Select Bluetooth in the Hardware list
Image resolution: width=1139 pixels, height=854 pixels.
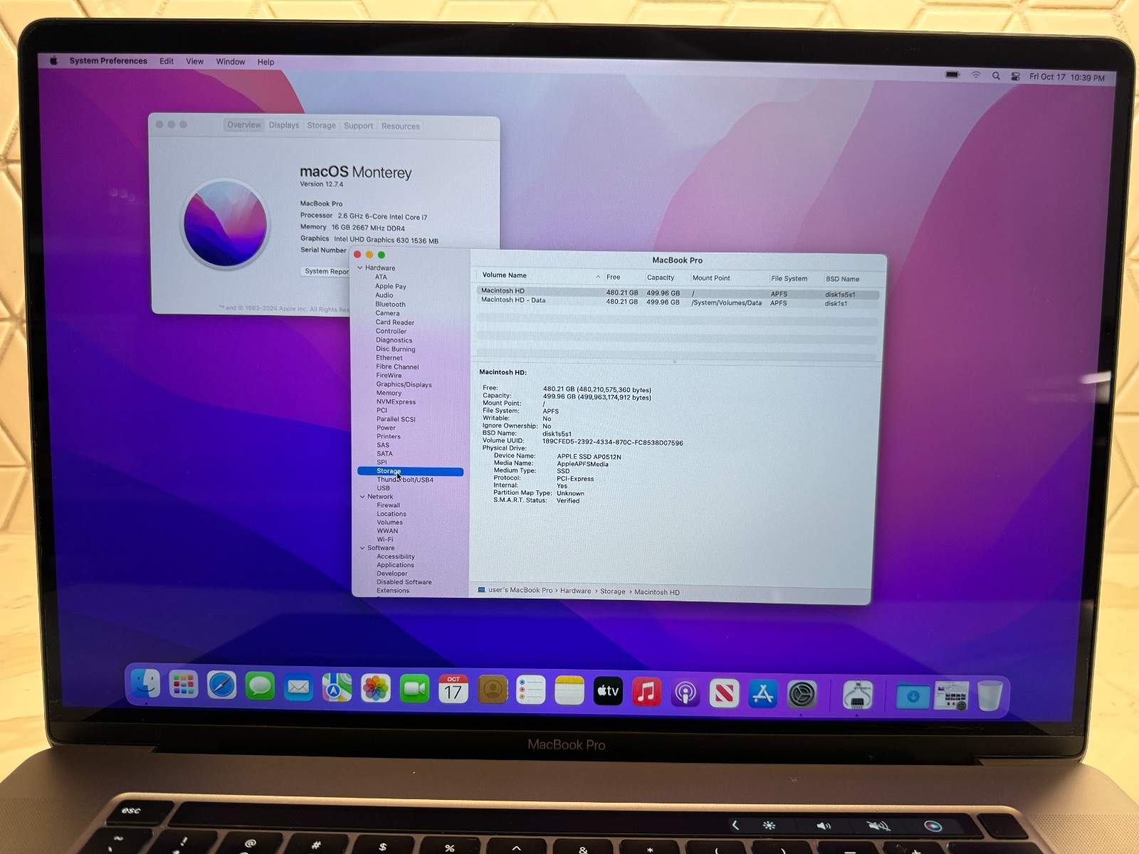point(391,305)
